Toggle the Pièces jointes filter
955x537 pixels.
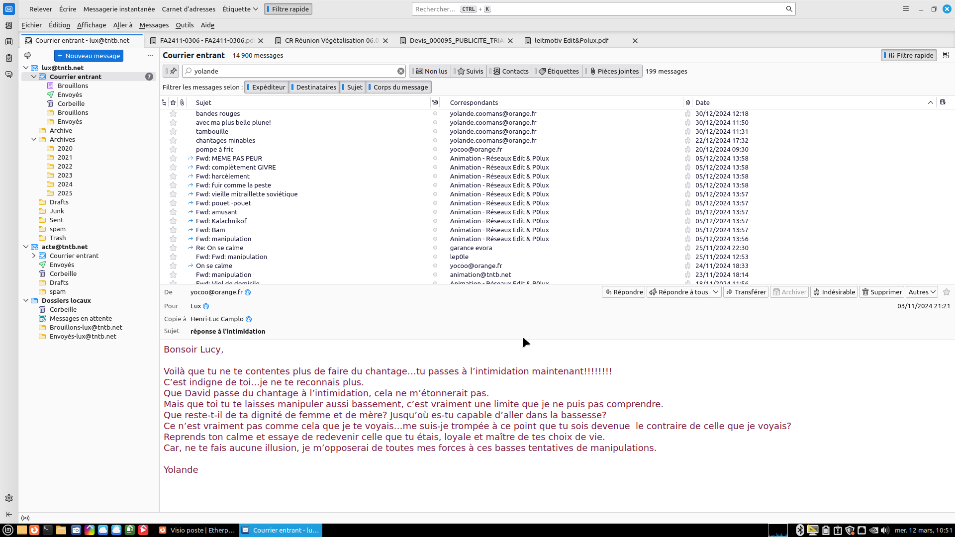[x=614, y=71]
